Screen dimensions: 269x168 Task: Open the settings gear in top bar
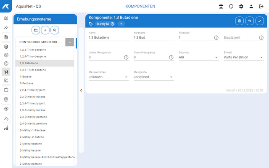pyautogui.click(x=241, y=7)
